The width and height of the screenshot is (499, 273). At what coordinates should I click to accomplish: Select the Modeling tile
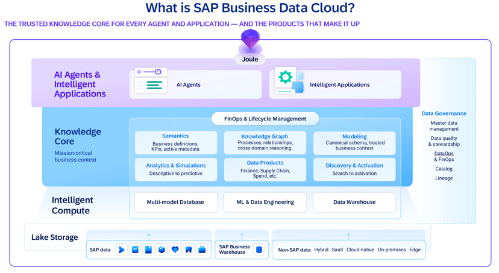click(354, 143)
